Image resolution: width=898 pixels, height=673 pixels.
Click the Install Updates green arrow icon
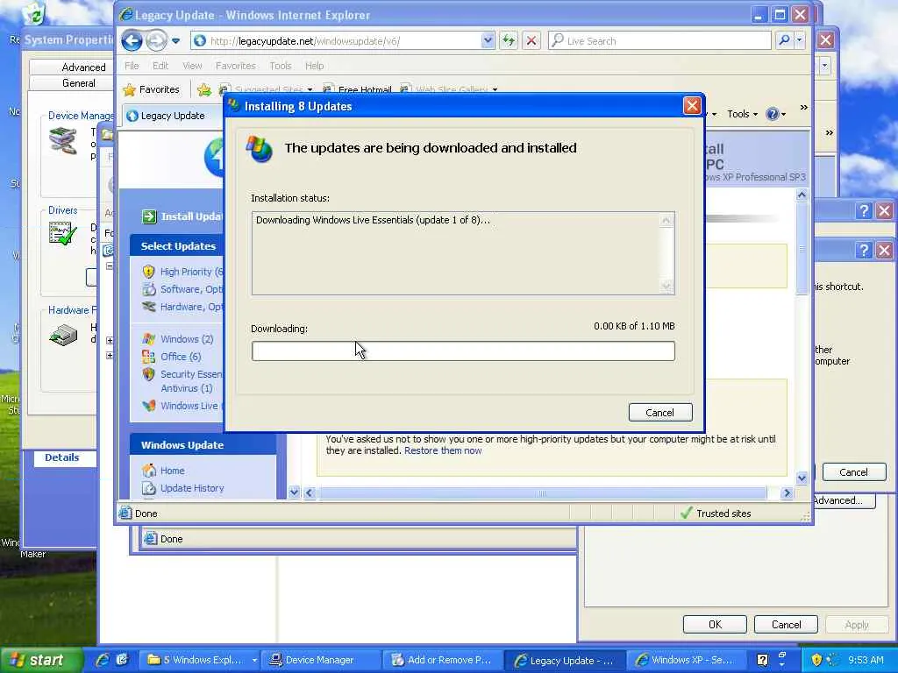[149, 216]
